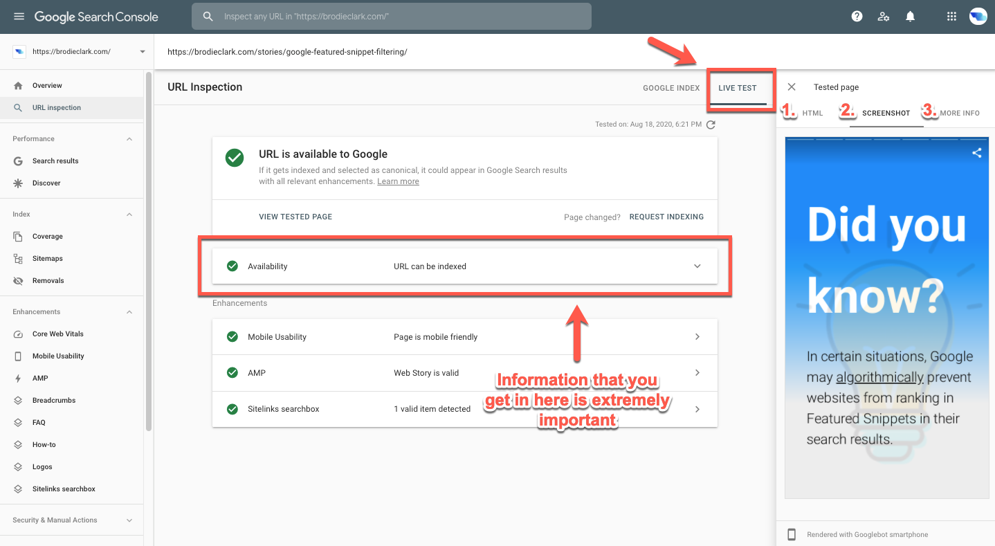Click the profile avatar

[978, 15]
